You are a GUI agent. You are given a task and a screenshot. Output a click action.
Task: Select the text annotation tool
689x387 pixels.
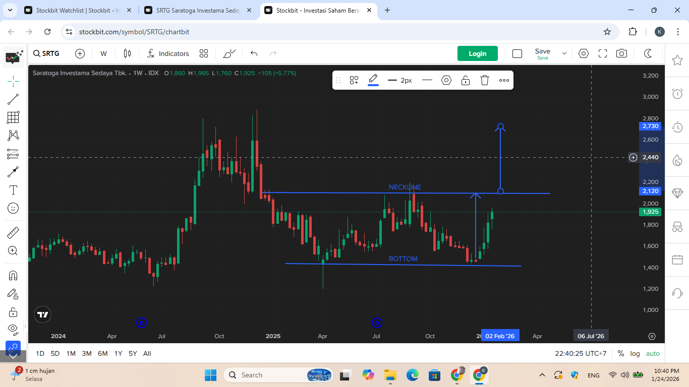point(13,190)
